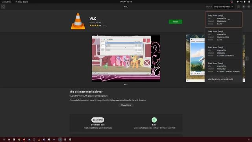
Task: Open the pony cartoon VLC screenshot
Action: [x=126, y=58]
